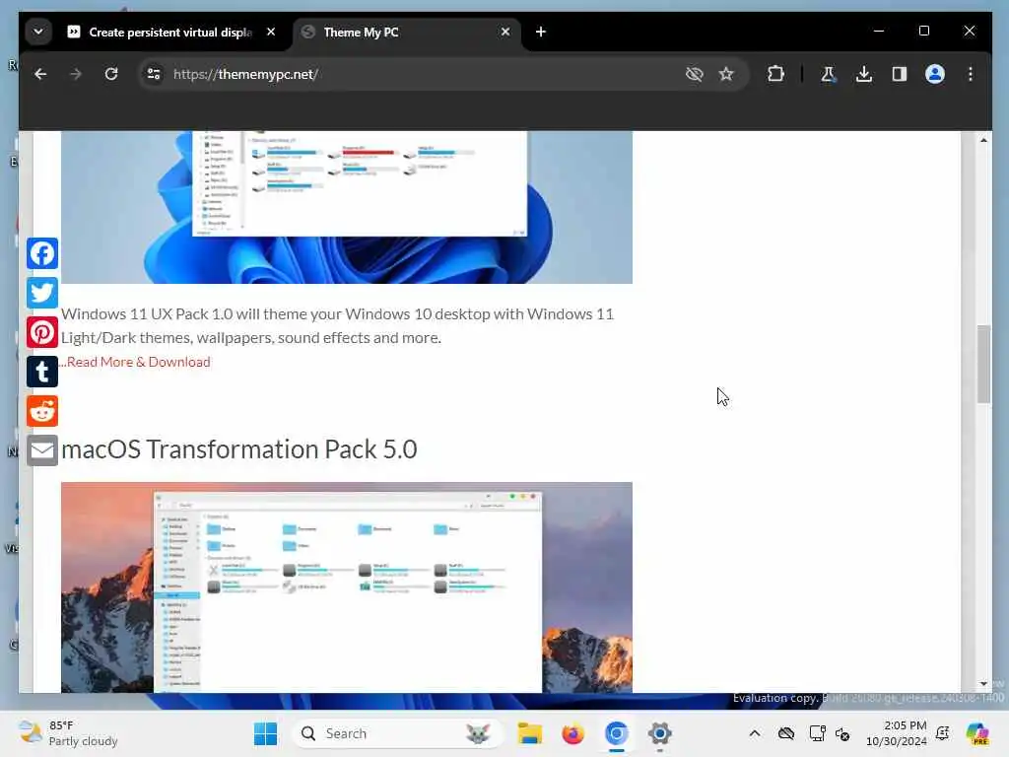This screenshot has width=1009, height=757.
Task: Open the clock and date flyout
Action: pyautogui.click(x=897, y=733)
